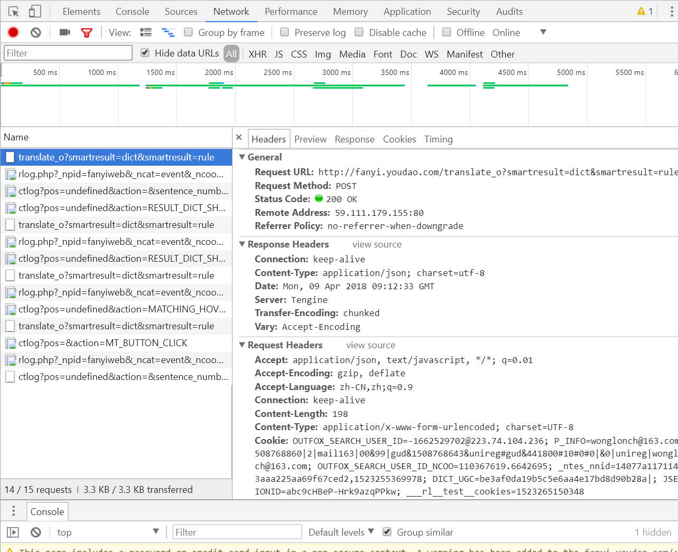Toggle the device toolbar icon
This screenshot has height=552, width=678.
click(34, 11)
